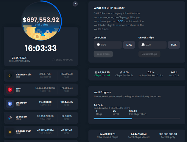Viewport: 187px width, 142px height.
Task: Click the Ethereum name label
Action: tap(21, 103)
